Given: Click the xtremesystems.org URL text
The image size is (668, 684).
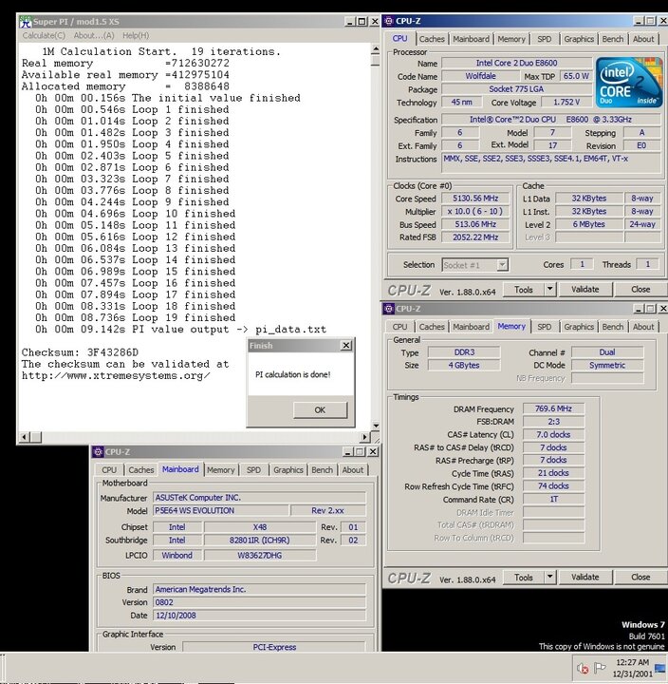Looking at the screenshot, I should coord(116,375).
